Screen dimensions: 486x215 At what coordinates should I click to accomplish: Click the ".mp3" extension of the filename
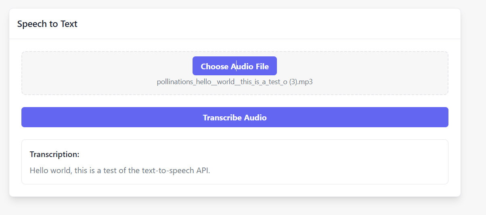306,82
